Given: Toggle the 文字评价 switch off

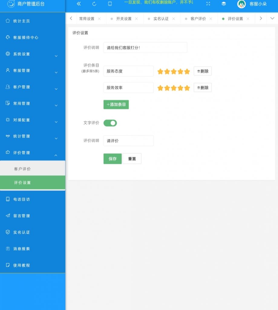Looking at the screenshot, I should (x=110, y=123).
